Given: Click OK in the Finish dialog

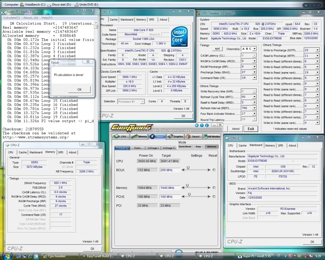Looking at the screenshot, I should (x=79, y=90).
